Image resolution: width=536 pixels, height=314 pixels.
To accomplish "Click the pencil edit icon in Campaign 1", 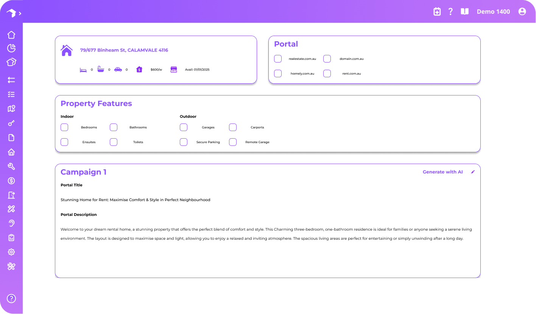I will pos(473,172).
